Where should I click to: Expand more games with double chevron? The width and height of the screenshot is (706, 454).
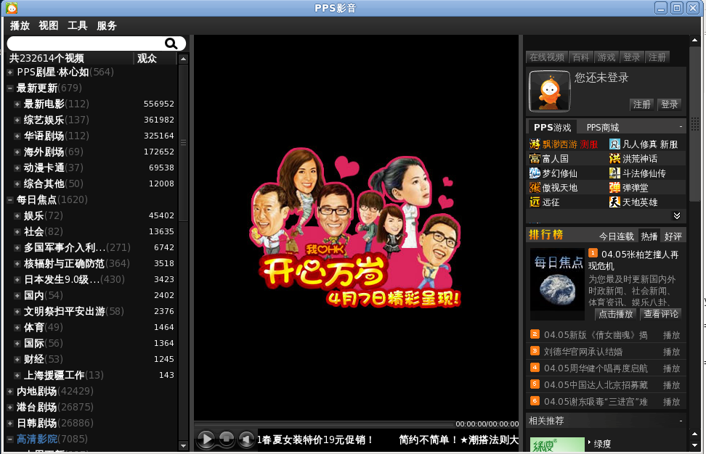tap(677, 216)
